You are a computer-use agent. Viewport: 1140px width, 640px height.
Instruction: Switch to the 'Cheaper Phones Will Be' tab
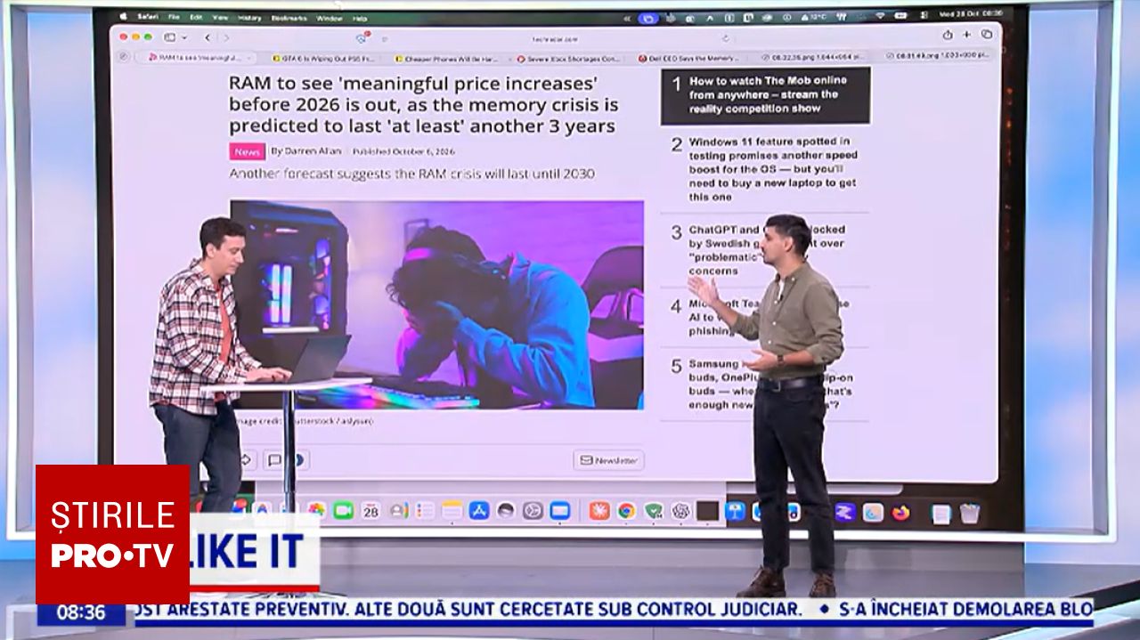445,58
